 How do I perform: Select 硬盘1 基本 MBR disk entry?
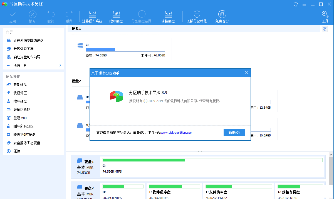pos(85,167)
